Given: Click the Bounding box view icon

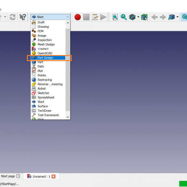Looking at the screenshot, I should 144,17.
